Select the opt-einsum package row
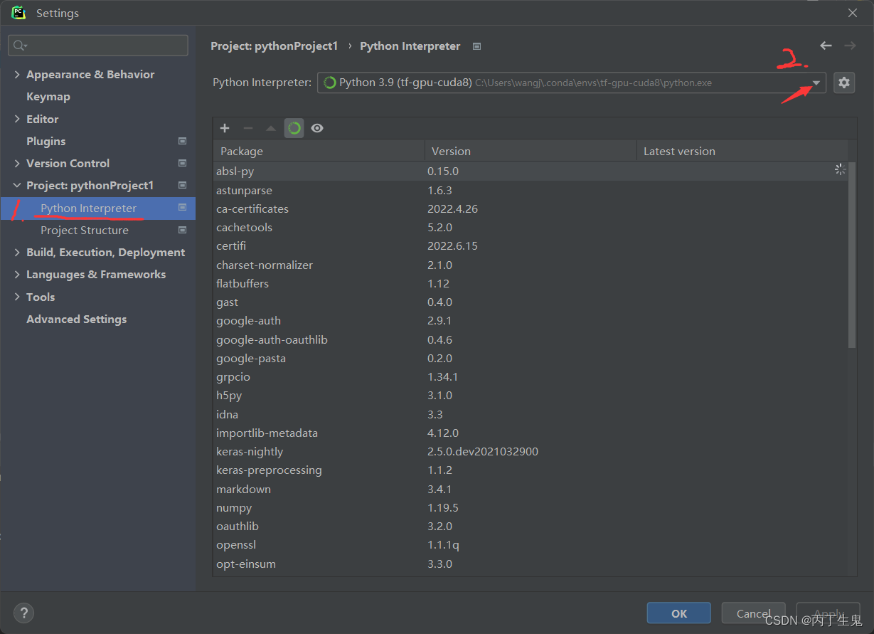The height and width of the screenshot is (634, 874). 531,564
